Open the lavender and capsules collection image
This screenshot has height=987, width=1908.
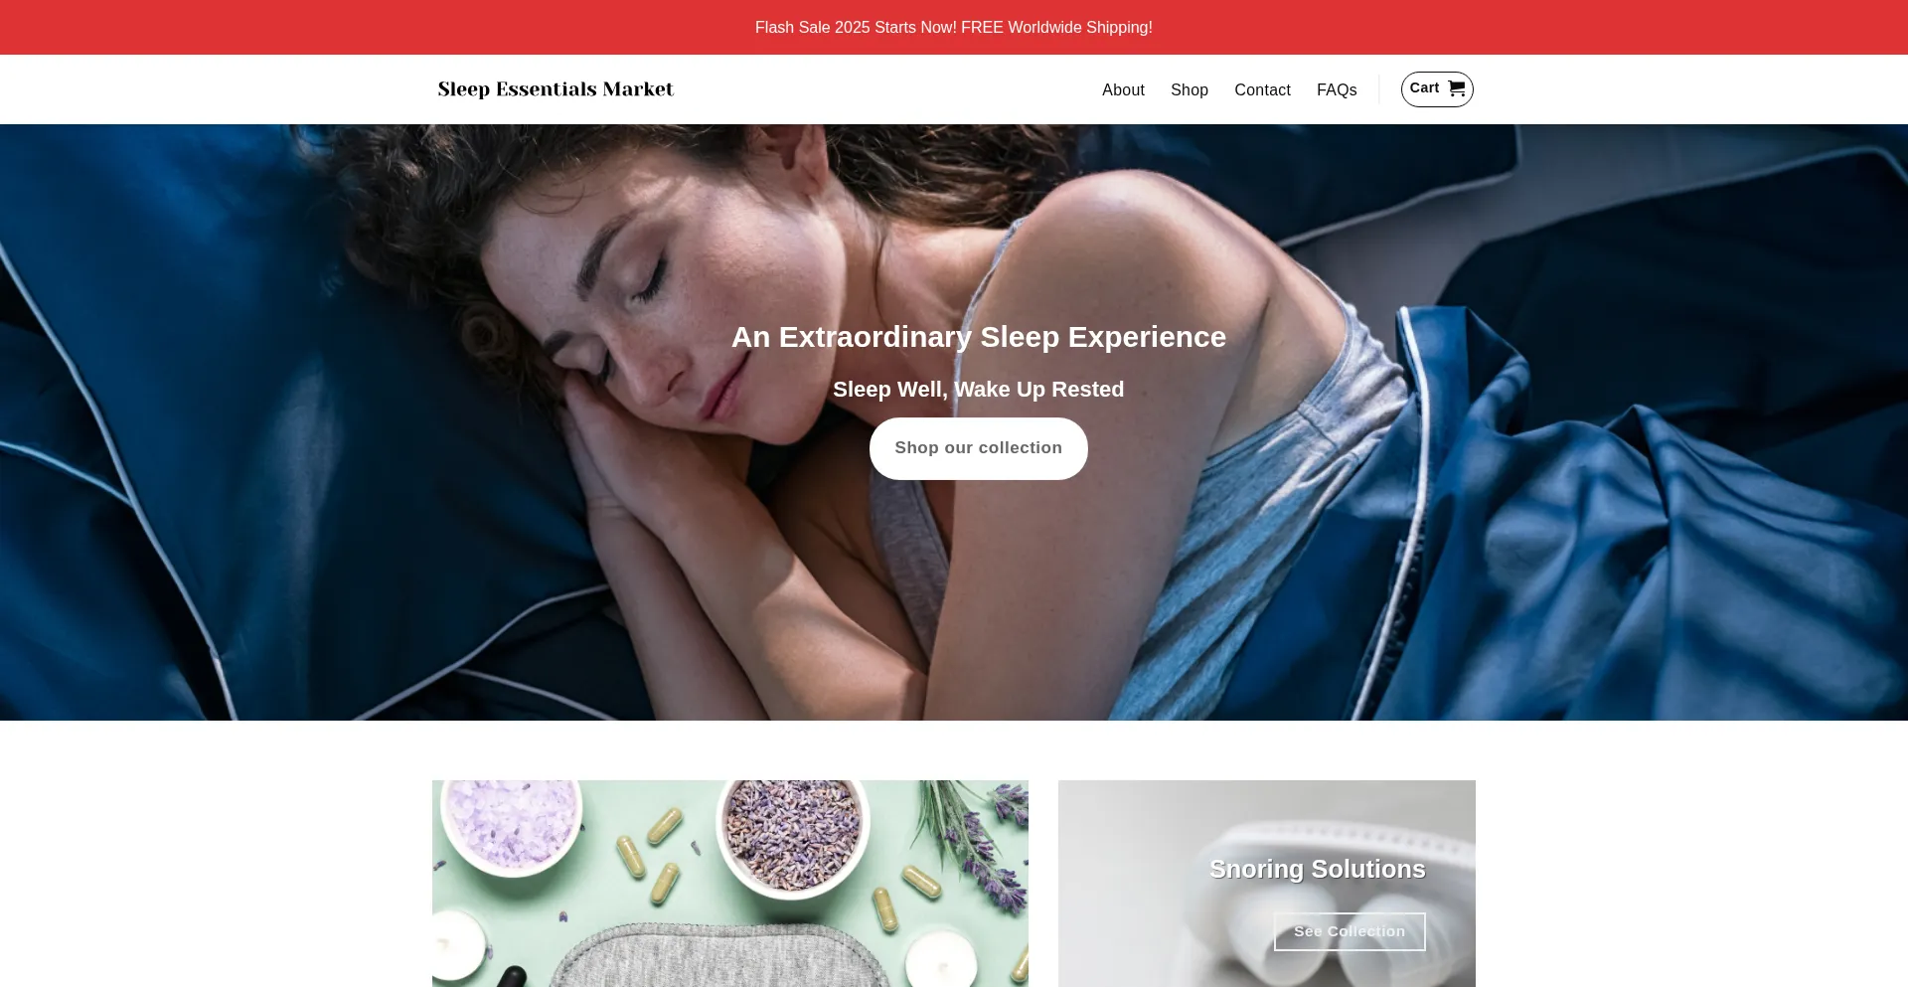tap(730, 884)
